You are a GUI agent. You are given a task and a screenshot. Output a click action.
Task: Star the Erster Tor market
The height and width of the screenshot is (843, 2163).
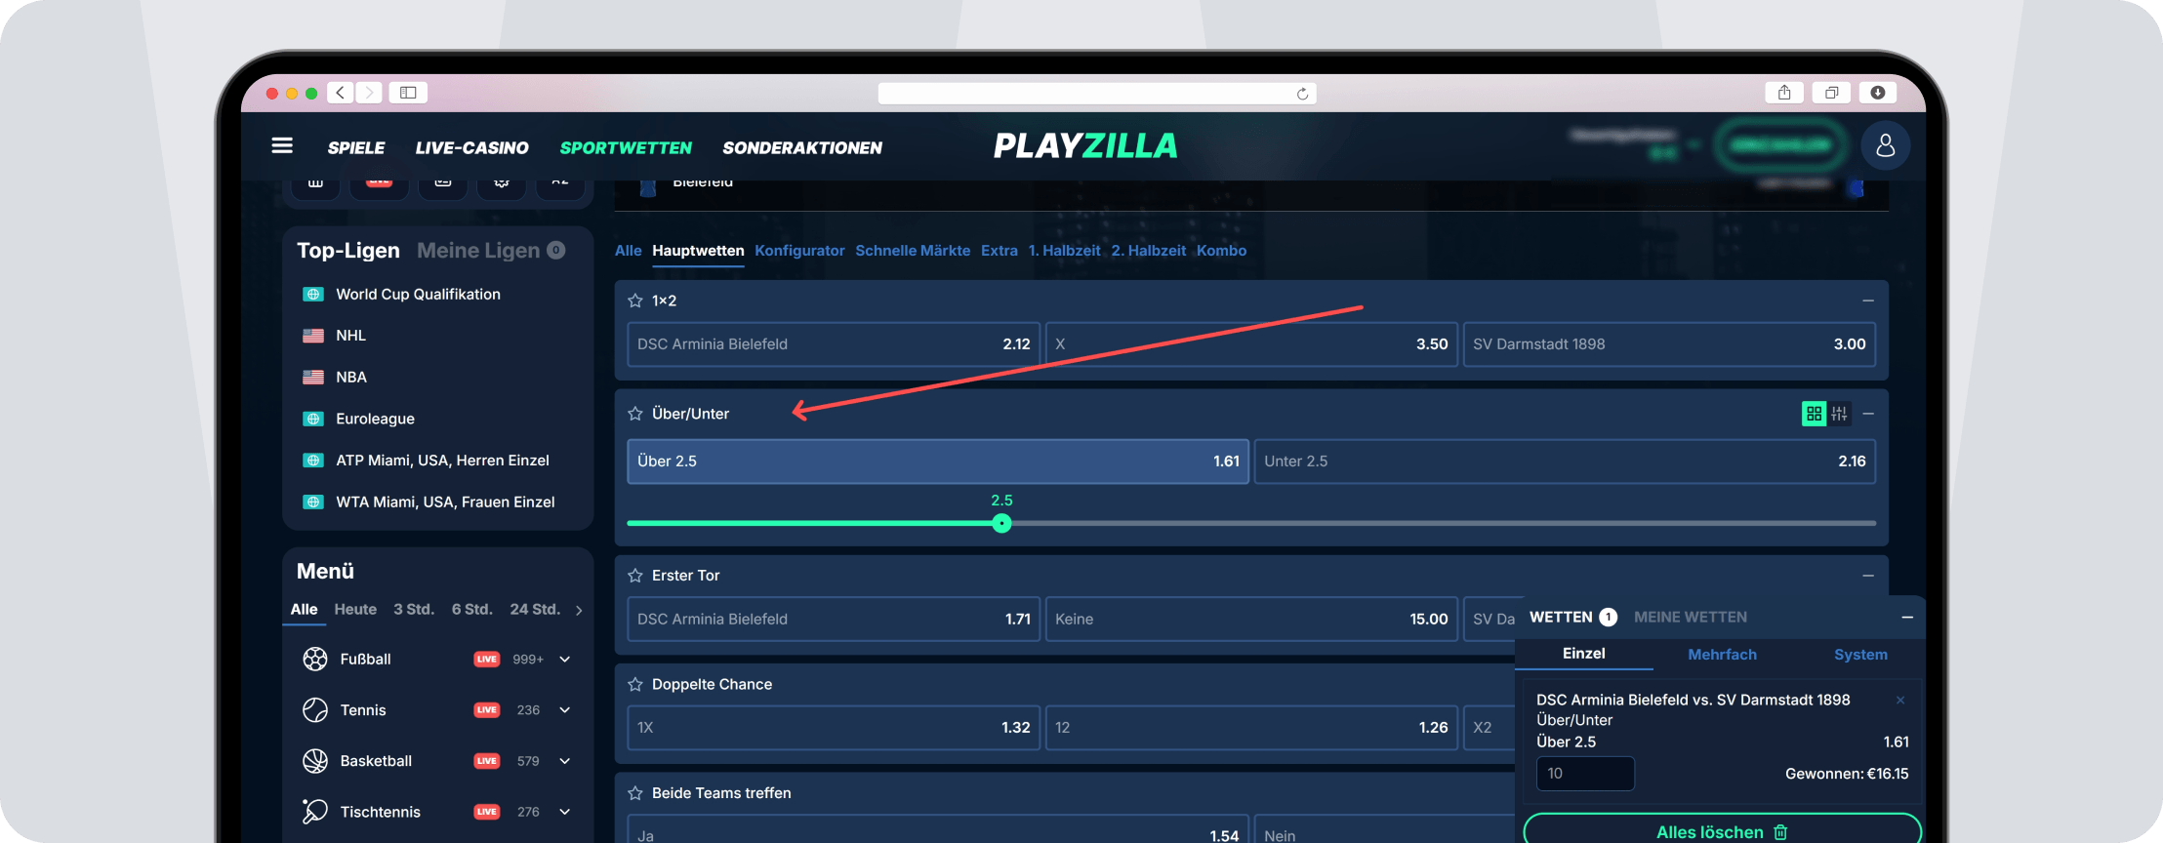(x=635, y=576)
